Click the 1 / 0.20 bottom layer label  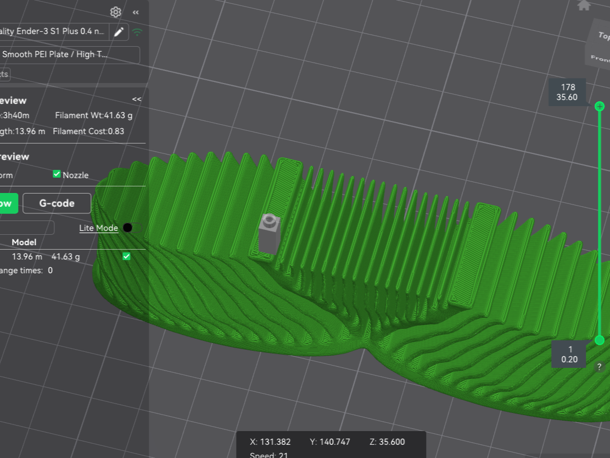(x=569, y=355)
